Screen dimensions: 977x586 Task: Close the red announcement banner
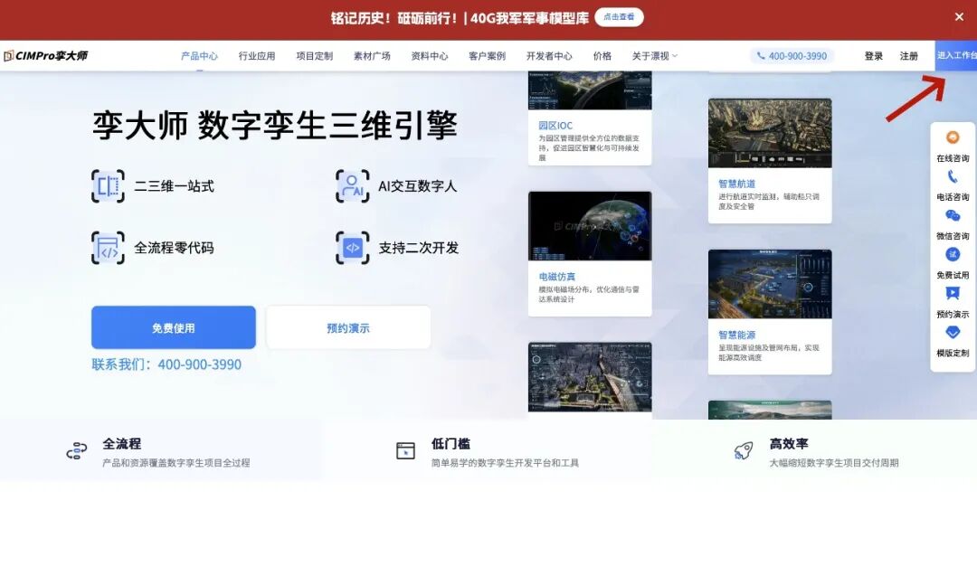click(959, 17)
